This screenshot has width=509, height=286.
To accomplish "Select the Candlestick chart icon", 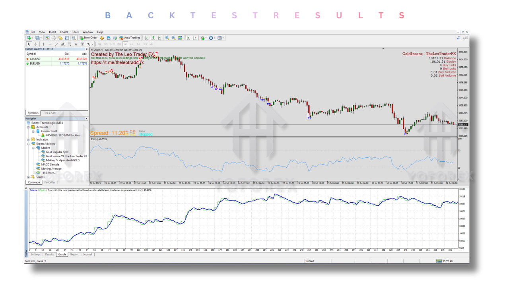I will pos(153,38).
